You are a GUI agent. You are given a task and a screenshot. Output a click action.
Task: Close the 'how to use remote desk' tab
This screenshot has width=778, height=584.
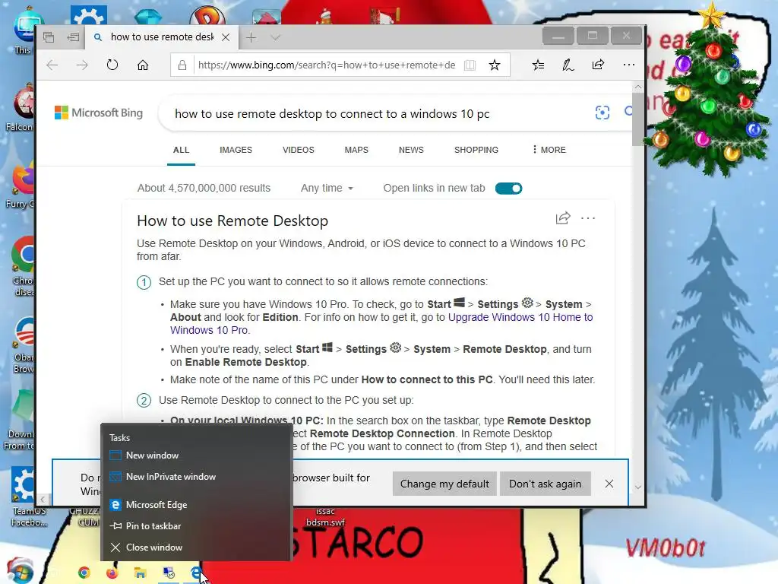pyautogui.click(x=226, y=37)
